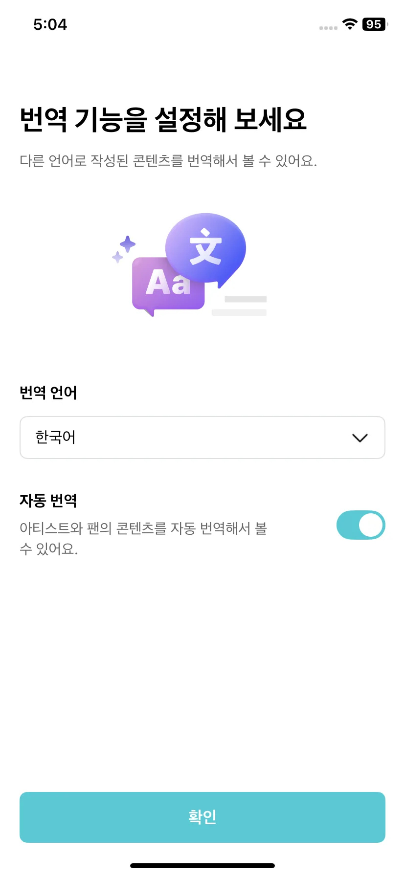Click the 자동 번역 section label
The image size is (405, 876).
point(48,500)
